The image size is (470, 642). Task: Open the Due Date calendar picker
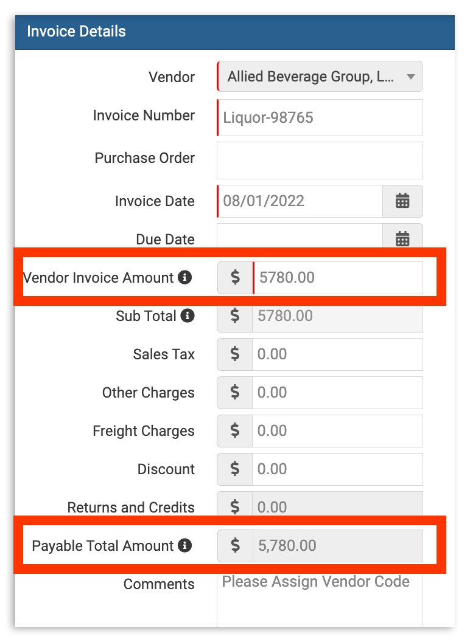[x=402, y=239]
